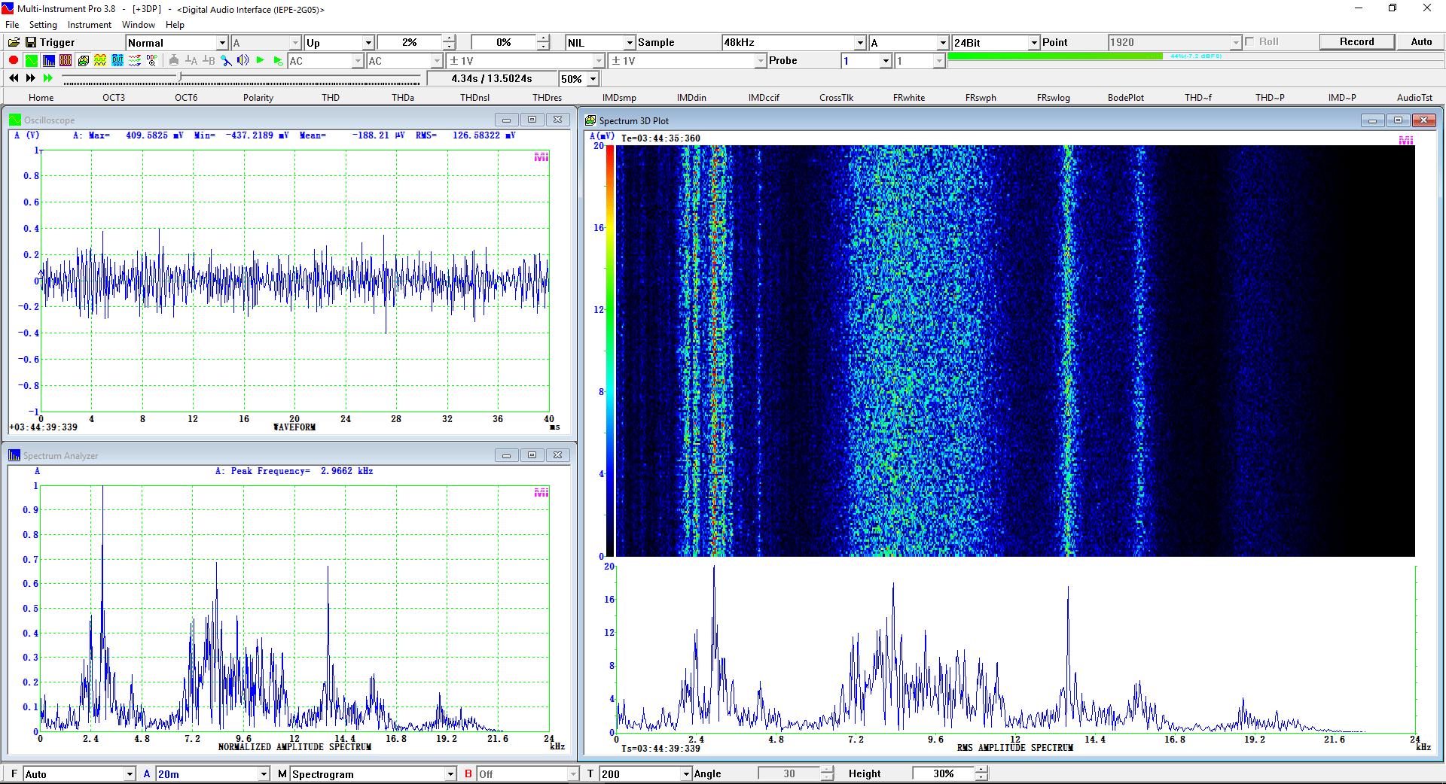Toggle the Spectrum Analyzer toolbar icon
Screen dimensions: 1446x784
pos(48,60)
